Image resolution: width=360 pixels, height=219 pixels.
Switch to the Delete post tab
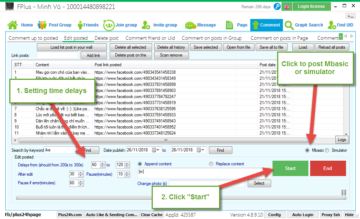pos(106,38)
